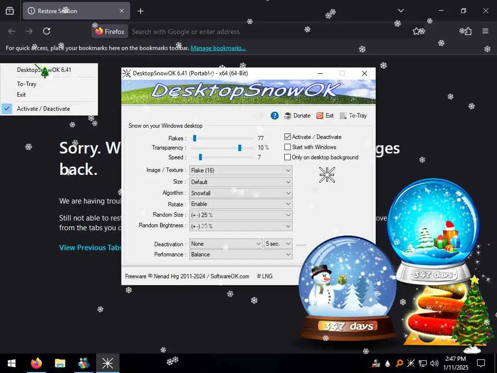Open the Performance dropdown showing Balance
The image size is (497, 373).
[x=241, y=254]
